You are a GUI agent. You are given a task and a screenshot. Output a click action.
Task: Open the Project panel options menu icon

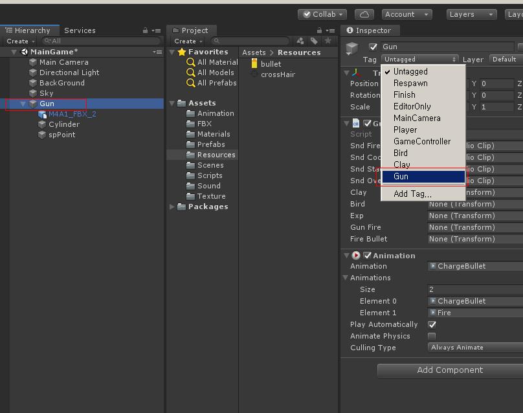(330, 30)
